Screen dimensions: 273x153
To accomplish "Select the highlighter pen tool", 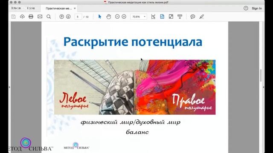I will pyautogui.click(x=202, y=17).
